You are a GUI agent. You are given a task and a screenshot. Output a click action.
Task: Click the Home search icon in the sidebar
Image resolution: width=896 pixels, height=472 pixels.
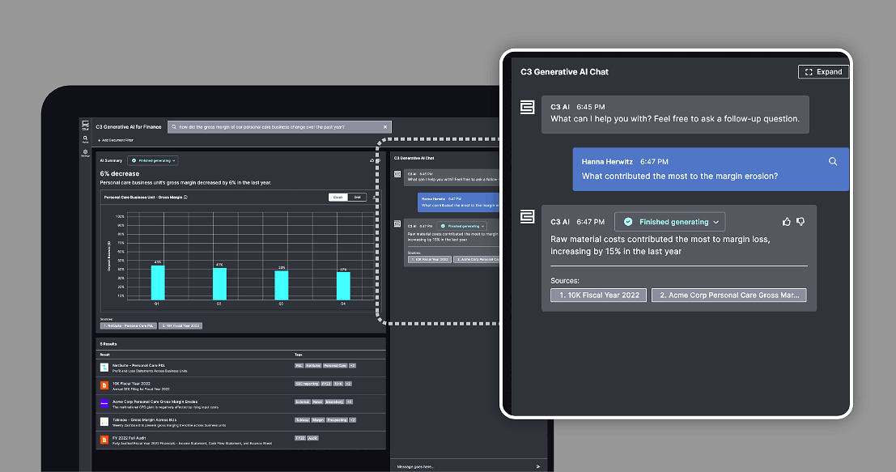tap(85, 139)
